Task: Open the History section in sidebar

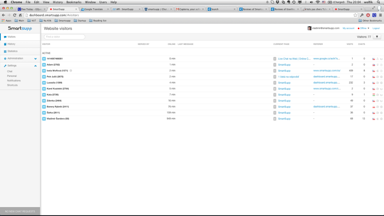Action: [20, 44]
